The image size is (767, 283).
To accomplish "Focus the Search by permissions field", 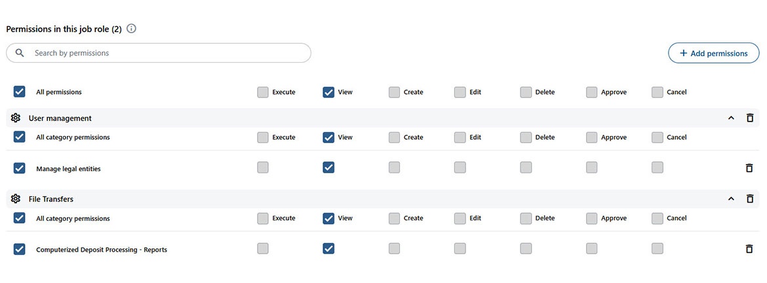I will coord(164,53).
